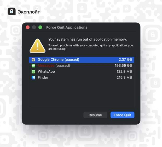Click the yellow warning triangle icon
This screenshot has width=162, height=147.
[38, 46]
